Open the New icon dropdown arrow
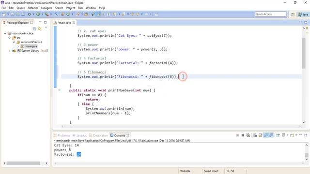The image size is (310, 174). click(8, 14)
